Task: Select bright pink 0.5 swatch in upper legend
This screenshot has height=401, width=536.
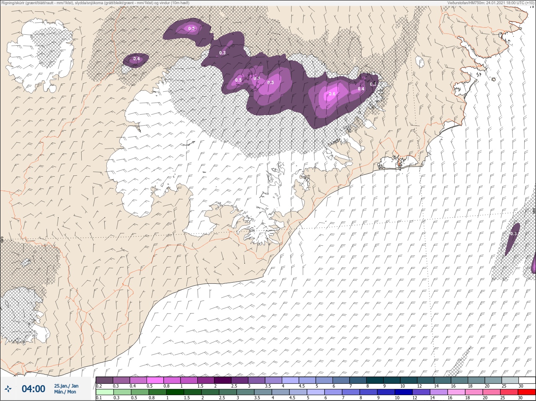Action: click(x=155, y=380)
